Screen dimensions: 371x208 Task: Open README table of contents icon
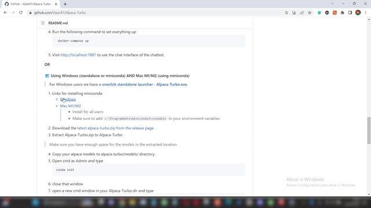pyautogui.click(x=42, y=23)
